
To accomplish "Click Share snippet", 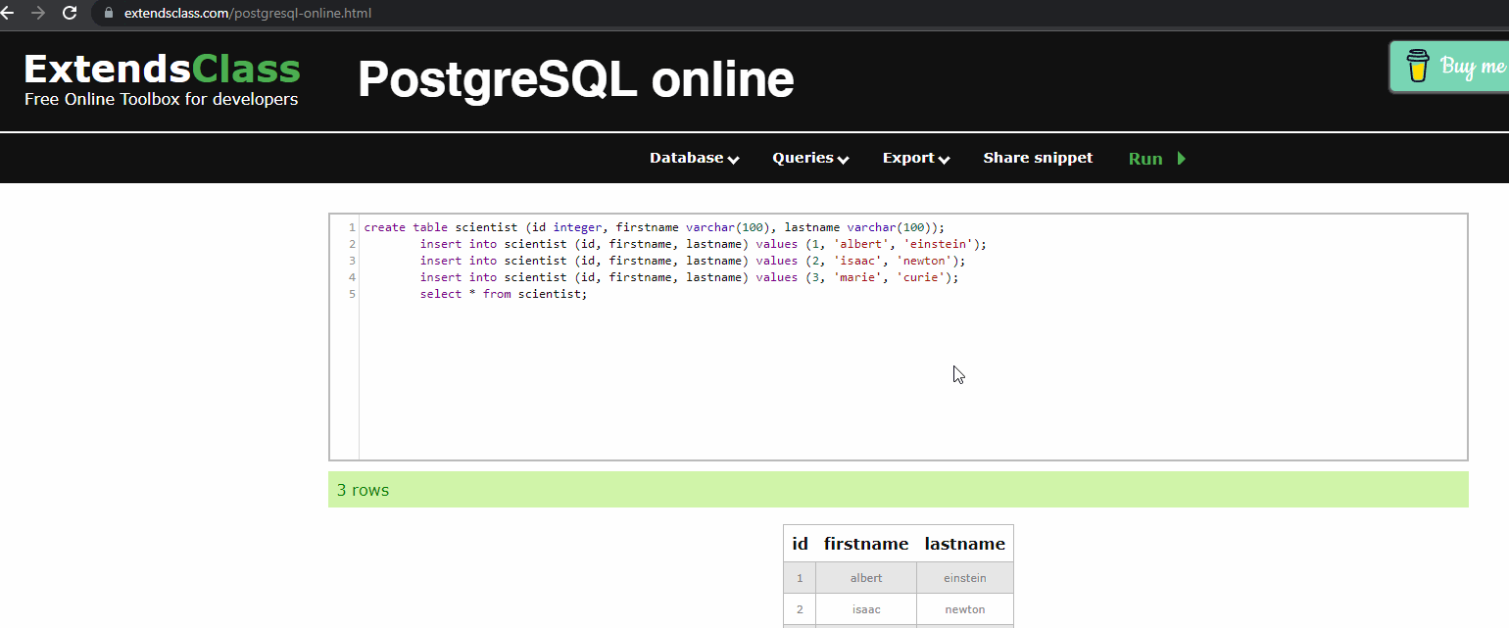I will [x=1038, y=158].
